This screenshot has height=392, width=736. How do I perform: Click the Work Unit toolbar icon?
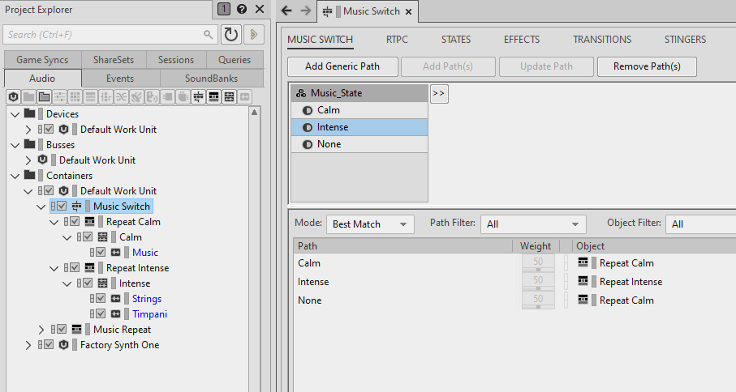point(14,97)
